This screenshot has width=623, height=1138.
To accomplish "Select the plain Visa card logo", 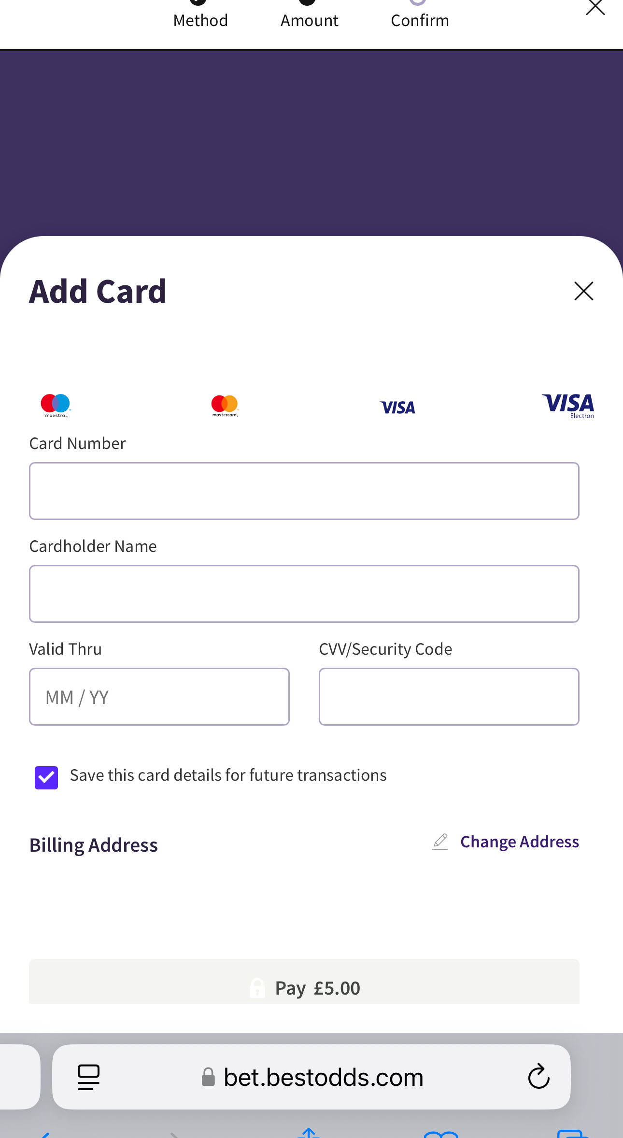I will 397,407.
